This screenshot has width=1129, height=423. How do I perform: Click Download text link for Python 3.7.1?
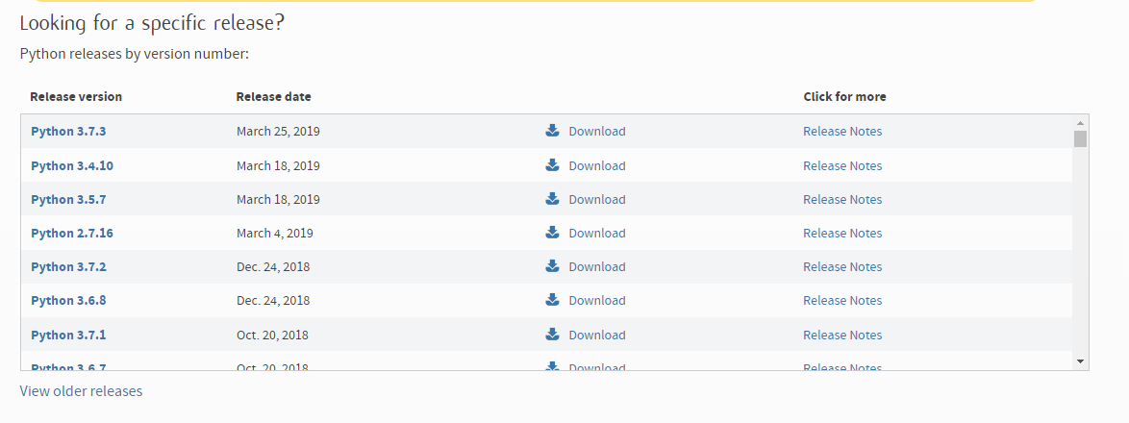coord(597,336)
